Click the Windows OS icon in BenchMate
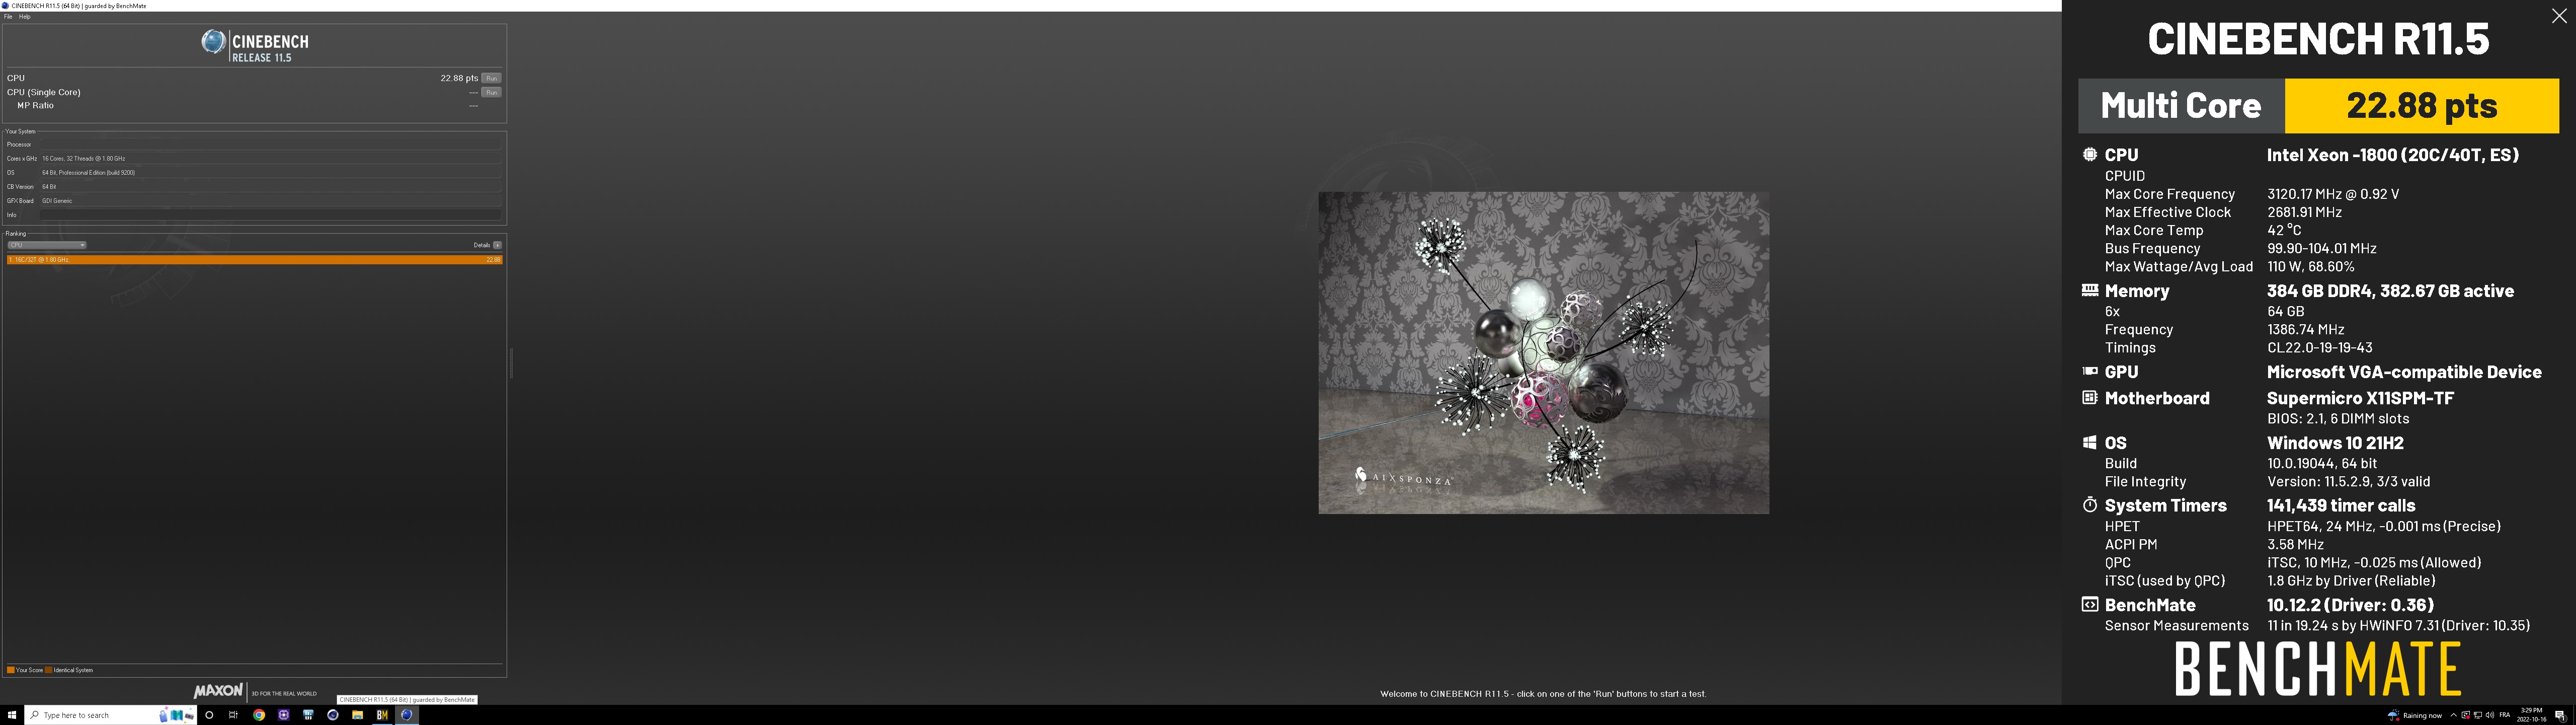The width and height of the screenshot is (2576, 725). coord(2089,442)
